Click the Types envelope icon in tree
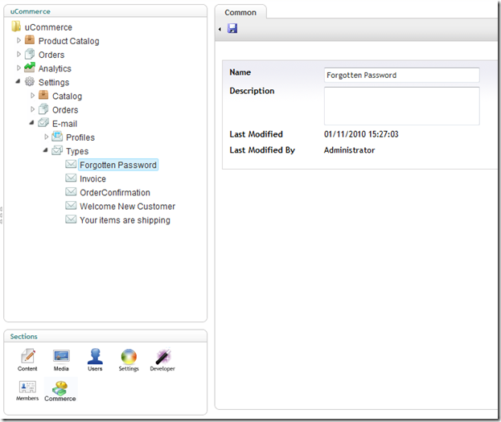Screen dimensions: 501x422 point(57,150)
